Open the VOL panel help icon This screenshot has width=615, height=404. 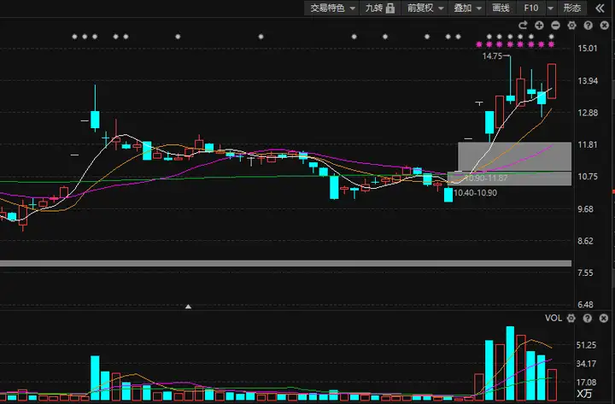click(x=587, y=318)
